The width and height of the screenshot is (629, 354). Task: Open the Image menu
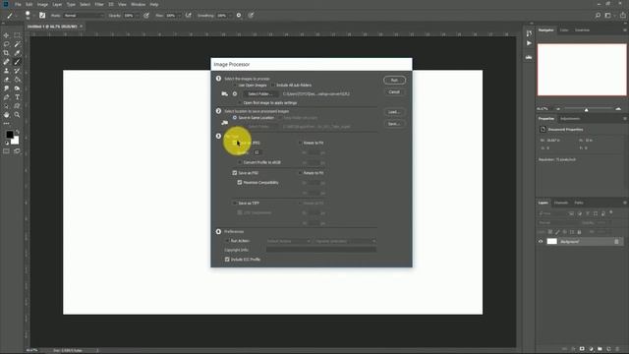pyautogui.click(x=42, y=4)
